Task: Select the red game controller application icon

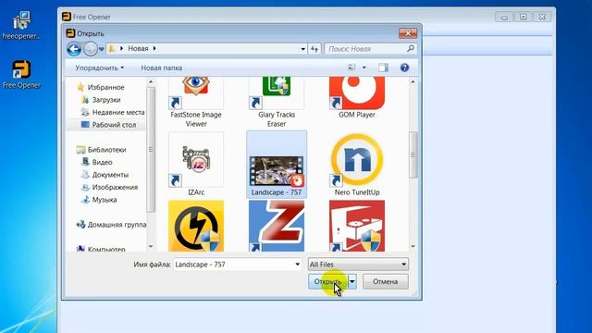Action: 357,226
